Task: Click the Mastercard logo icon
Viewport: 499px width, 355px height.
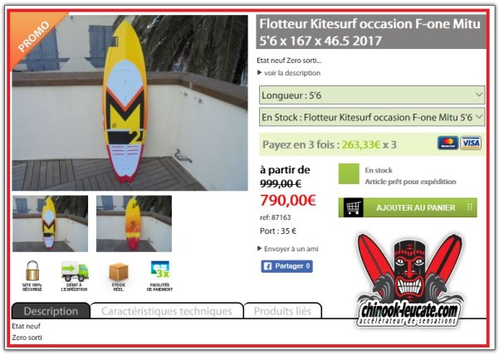Action: (448, 143)
